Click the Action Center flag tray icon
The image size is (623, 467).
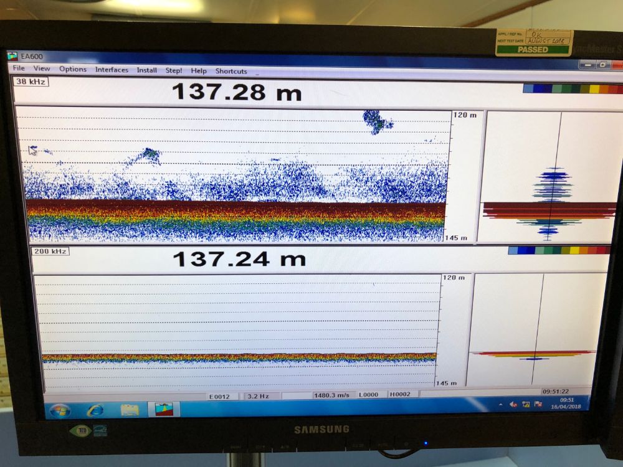pyautogui.click(x=538, y=403)
